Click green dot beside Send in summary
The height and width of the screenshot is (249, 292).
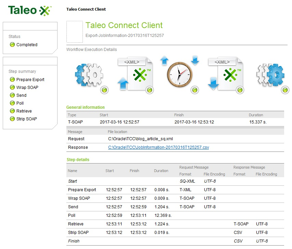click(x=12, y=95)
